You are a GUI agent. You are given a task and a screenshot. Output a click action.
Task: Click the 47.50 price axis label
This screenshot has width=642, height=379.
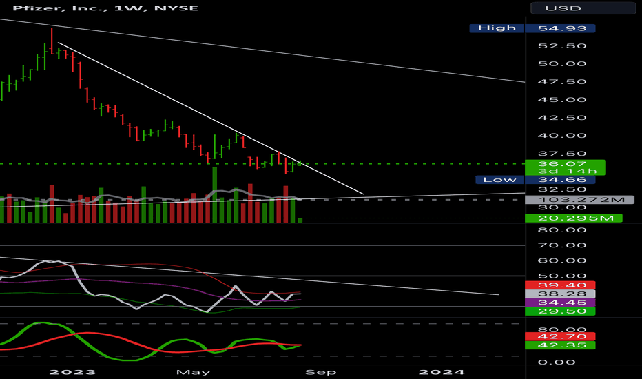tap(562, 82)
